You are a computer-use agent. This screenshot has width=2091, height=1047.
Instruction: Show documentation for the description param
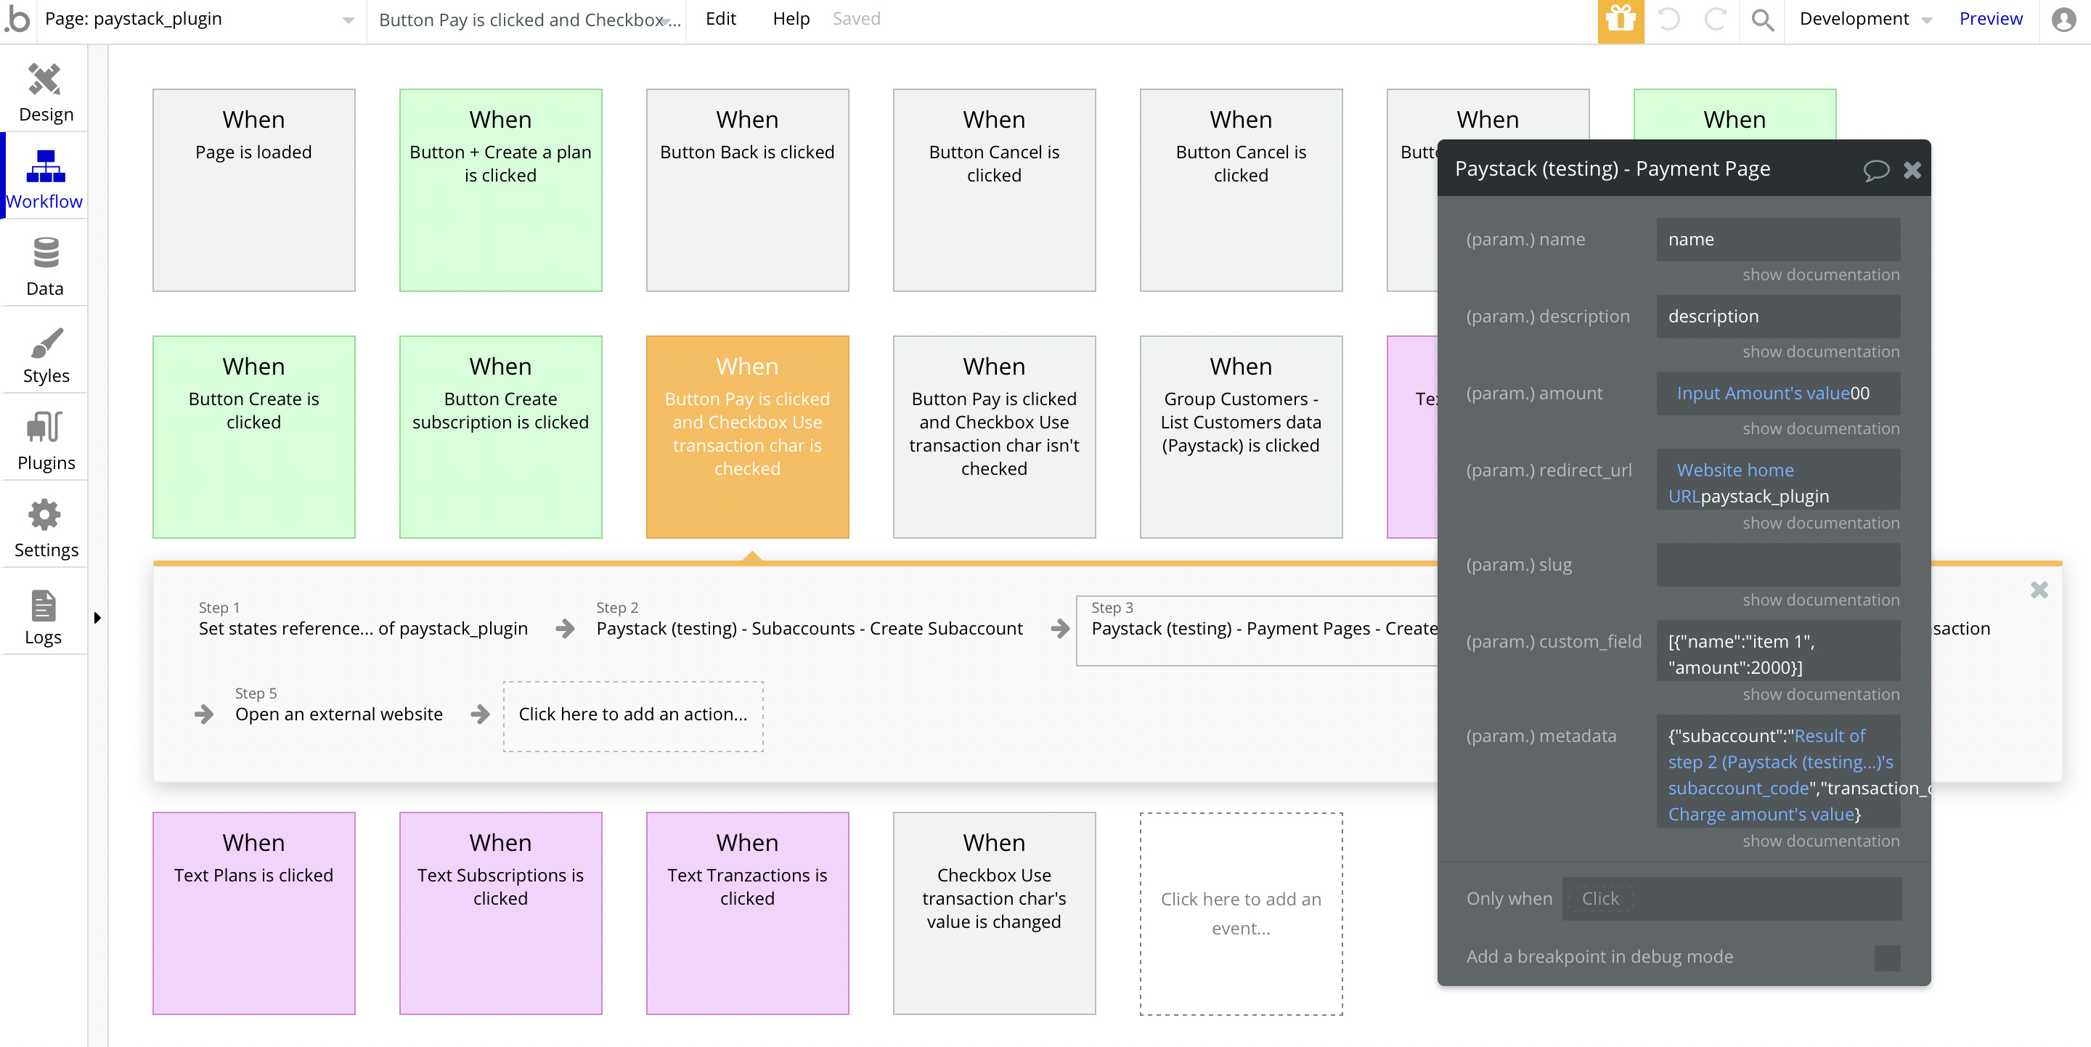coord(1821,351)
